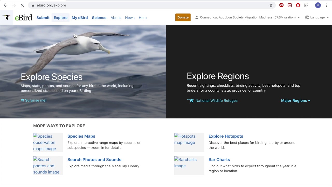Open the Language dropdown
Image resolution: width=332 pixels, height=187 pixels.
click(317, 17)
